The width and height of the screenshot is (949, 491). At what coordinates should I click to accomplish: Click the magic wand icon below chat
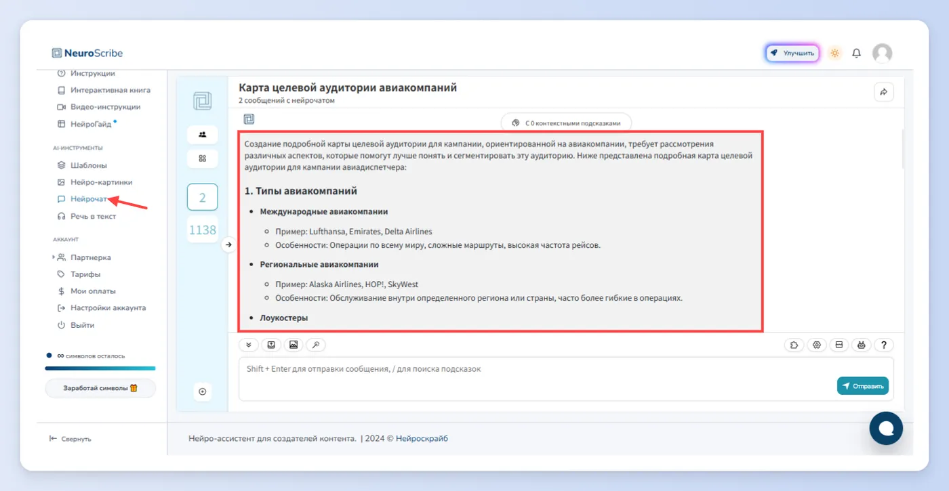[x=316, y=345]
